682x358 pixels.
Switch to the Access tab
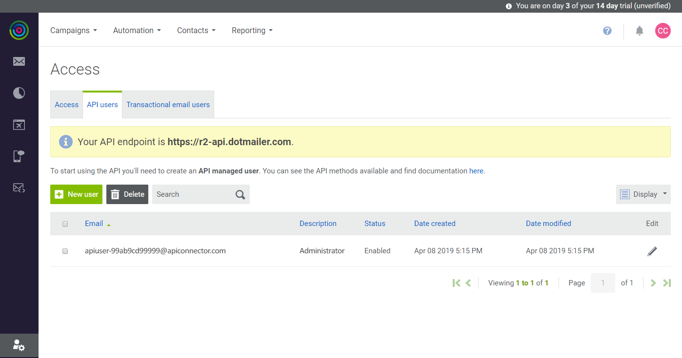pos(66,105)
